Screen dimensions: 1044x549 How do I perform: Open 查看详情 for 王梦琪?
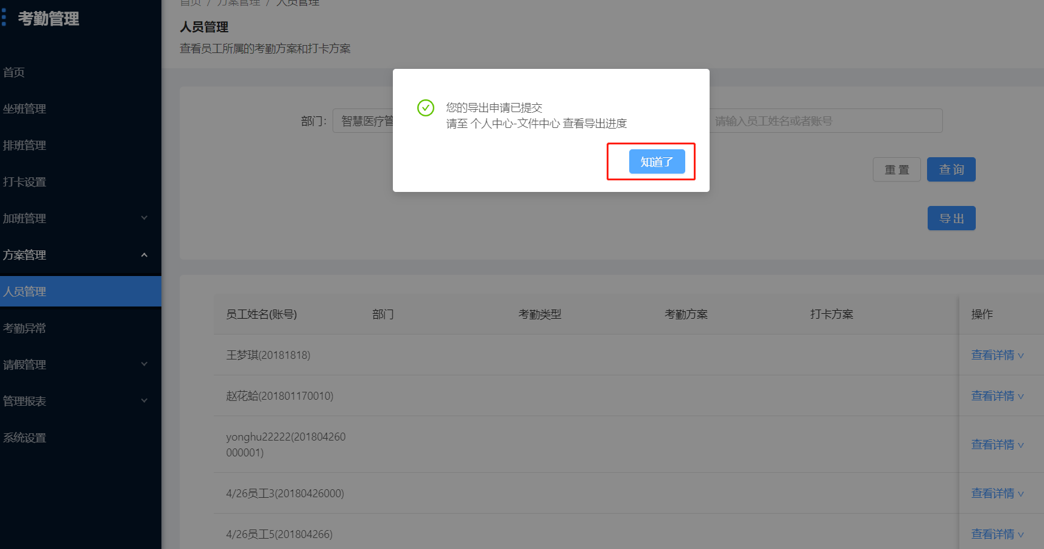(x=997, y=355)
